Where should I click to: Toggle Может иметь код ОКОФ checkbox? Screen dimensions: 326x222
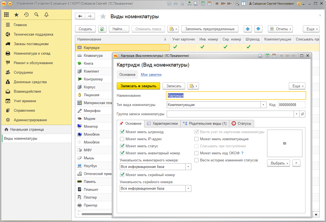point(197,153)
